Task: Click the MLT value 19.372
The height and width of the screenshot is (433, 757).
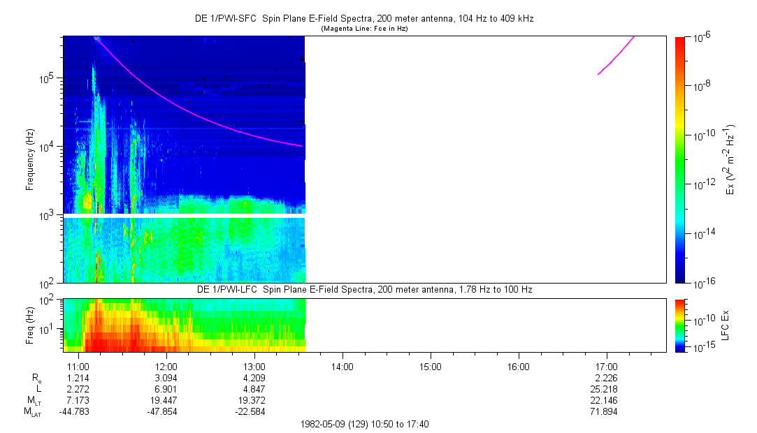Action: (x=254, y=400)
